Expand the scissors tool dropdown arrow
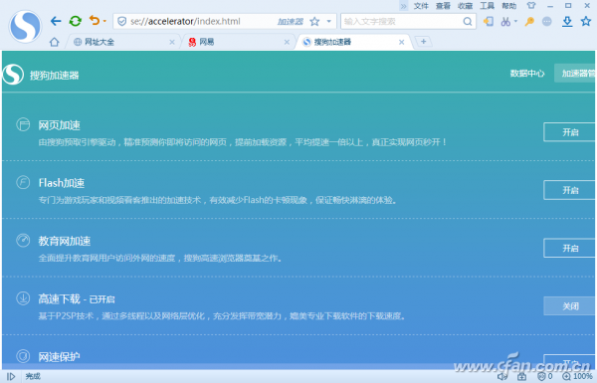597x383 pixels. coord(515,21)
